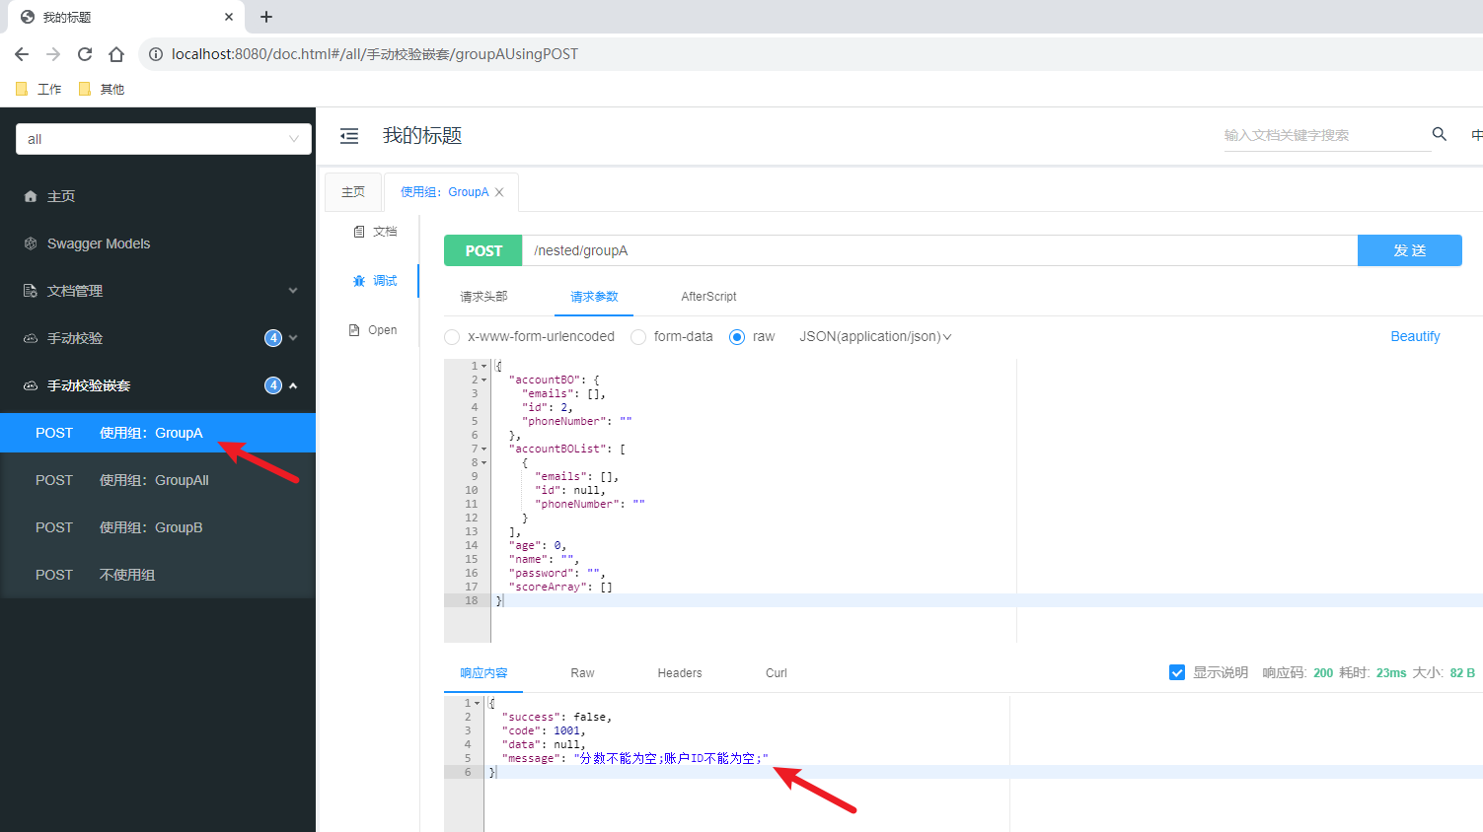1483x832 pixels.
Task: Close the 使用组: GroupA tab
Action: coord(499,192)
